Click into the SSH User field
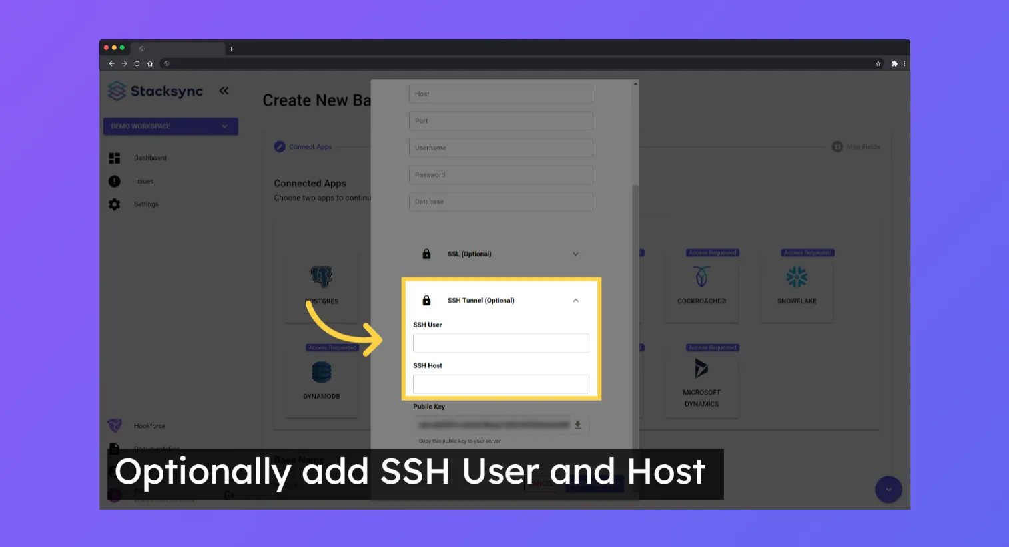 (501, 343)
